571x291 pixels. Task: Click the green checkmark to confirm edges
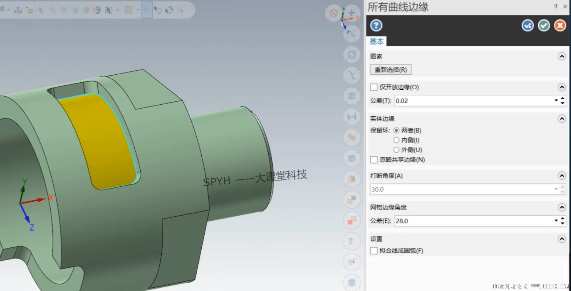click(544, 25)
